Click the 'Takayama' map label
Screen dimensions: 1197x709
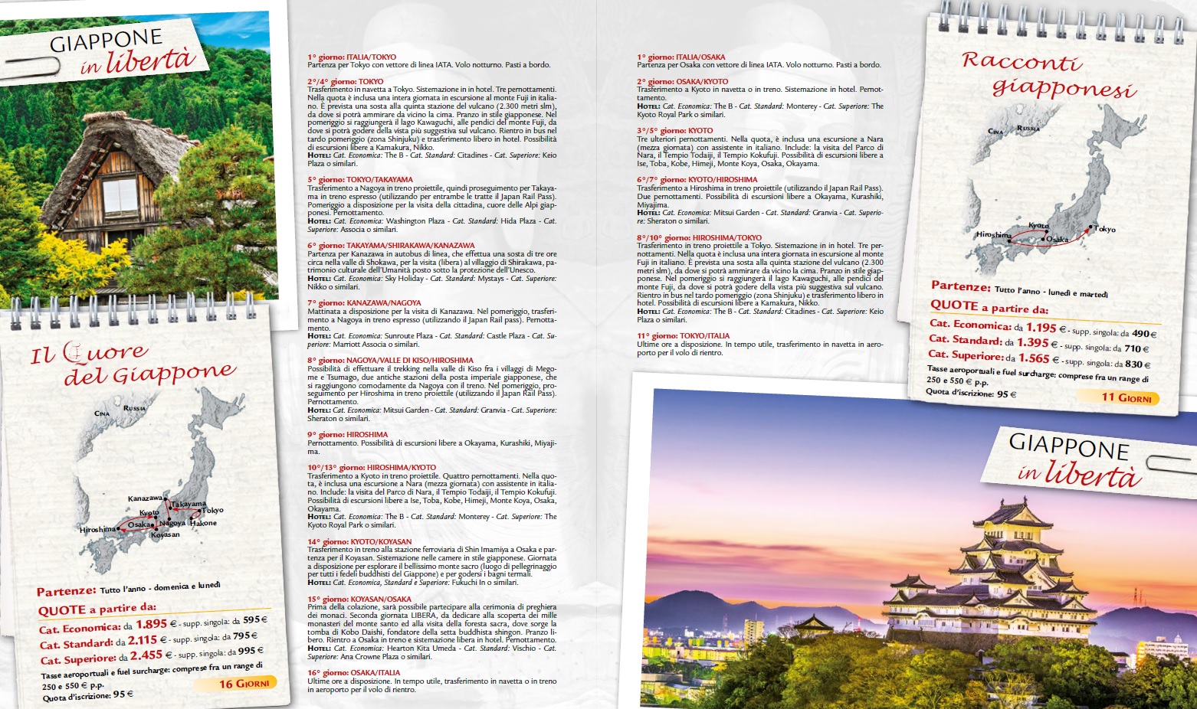(x=189, y=505)
